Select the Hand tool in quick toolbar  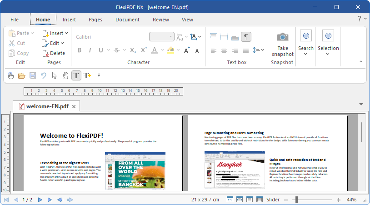click(x=65, y=75)
